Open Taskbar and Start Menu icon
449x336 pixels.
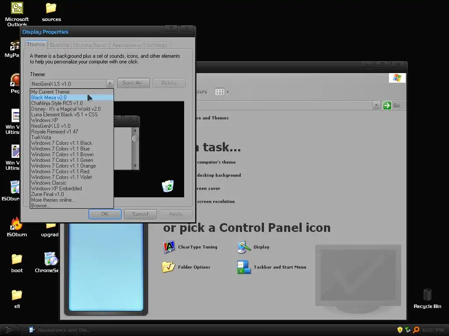(271, 267)
